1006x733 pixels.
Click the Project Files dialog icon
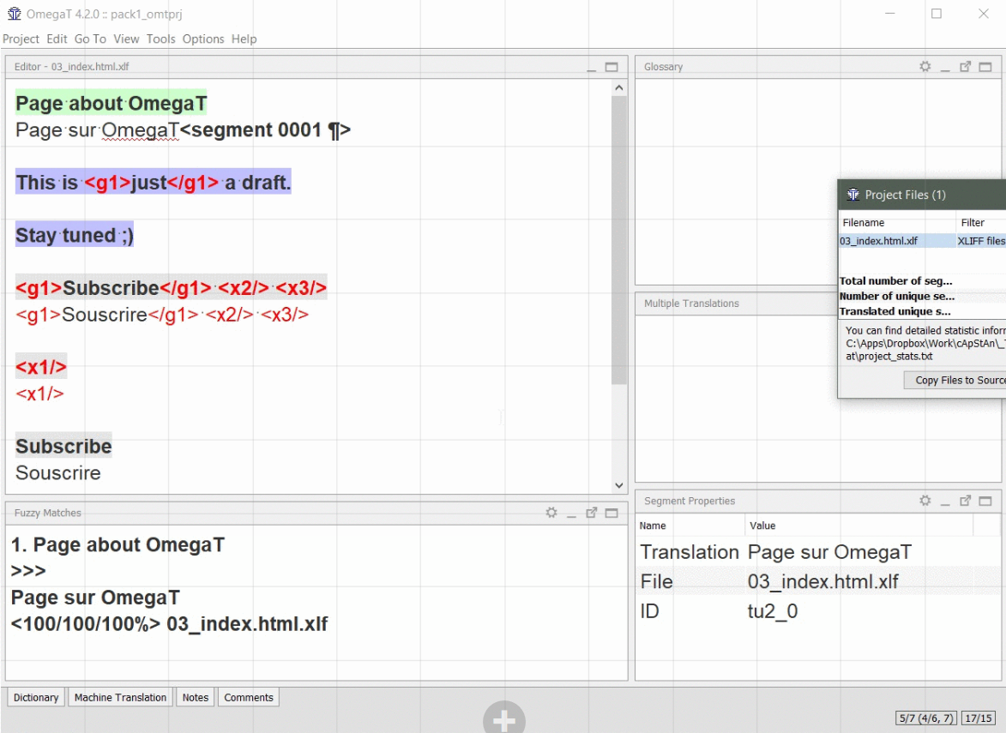pyautogui.click(x=852, y=195)
